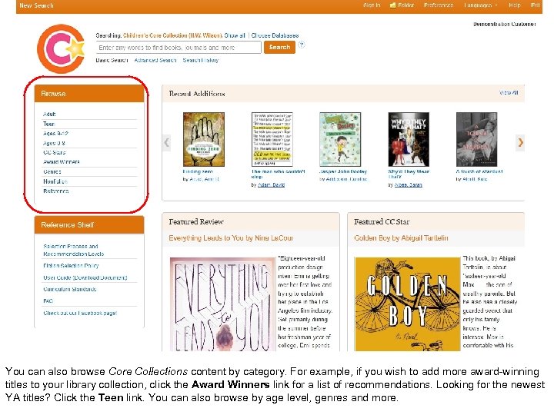The image size is (554, 415).
Task: Open the Advanced Search link
Action: [x=155, y=61]
